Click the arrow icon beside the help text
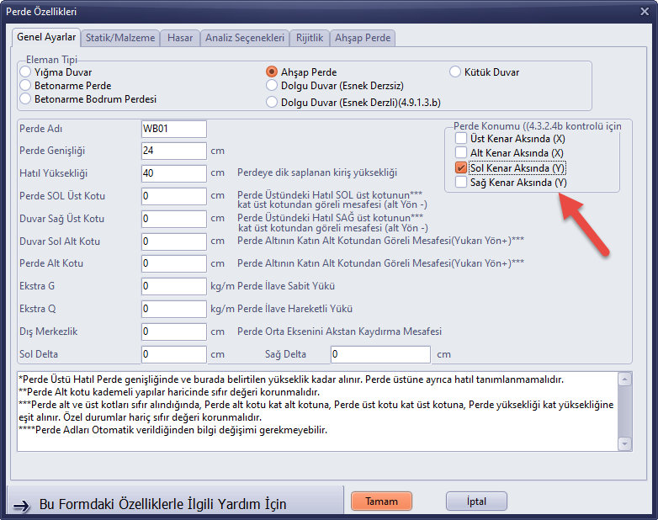 pos(21,506)
